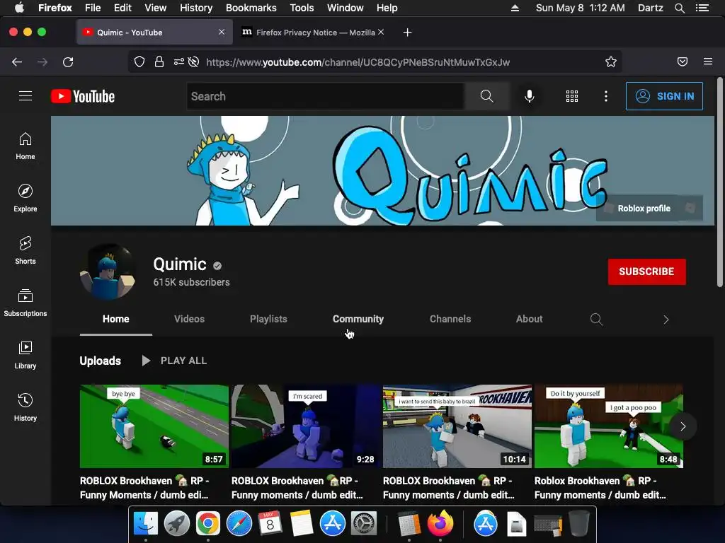Click the site security padlock icon

coord(159,62)
